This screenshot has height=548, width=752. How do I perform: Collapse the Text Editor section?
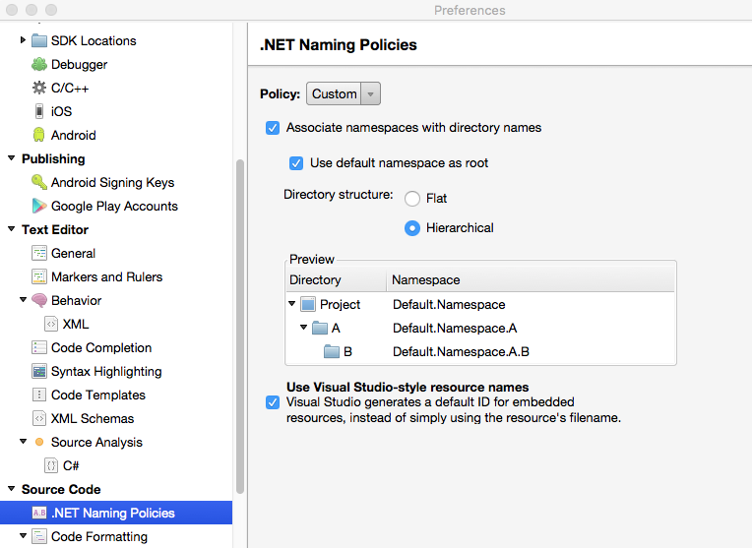(x=12, y=229)
